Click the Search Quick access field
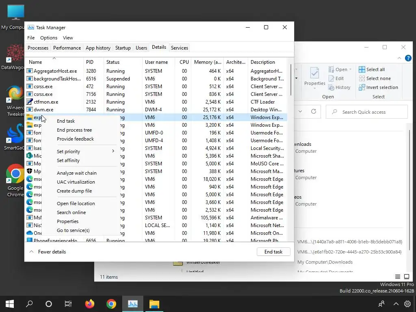Image resolution: width=416 pixels, height=312 pixels. [367, 112]
